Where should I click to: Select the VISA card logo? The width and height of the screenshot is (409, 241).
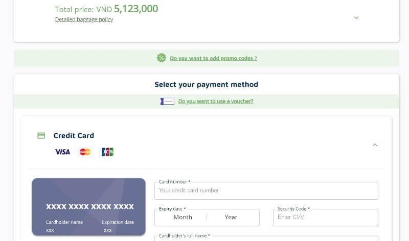click(62, 152)
